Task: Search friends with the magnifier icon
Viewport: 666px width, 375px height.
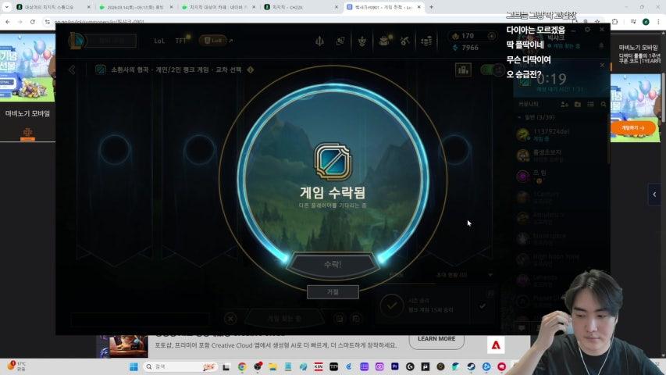Action: tap(603, 104)
